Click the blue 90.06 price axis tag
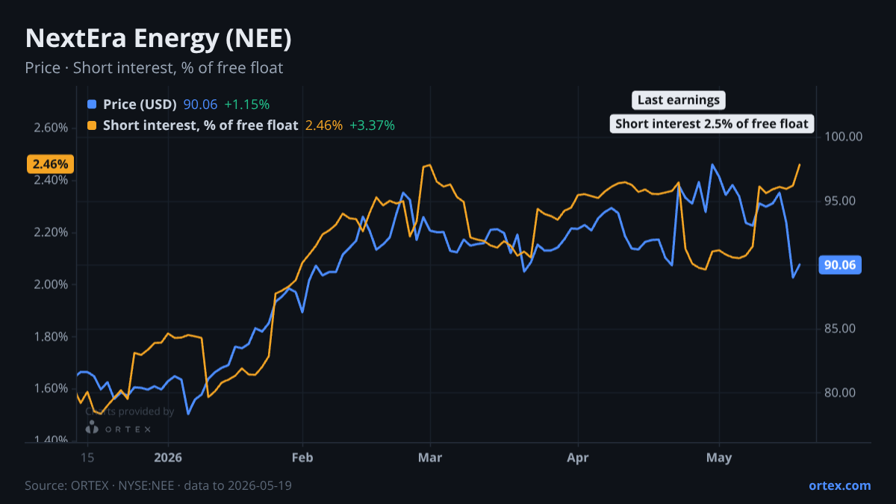Viewport: 896px width, 504px height. [x=841, y=264]
